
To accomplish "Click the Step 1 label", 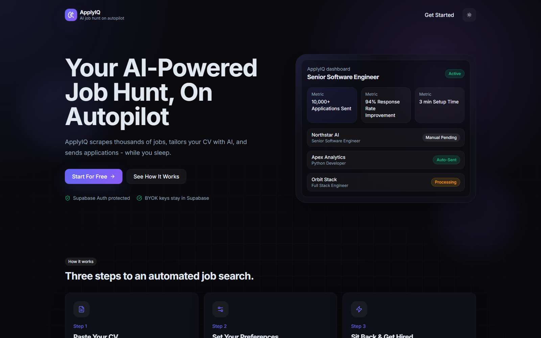I will pos(80,326).
